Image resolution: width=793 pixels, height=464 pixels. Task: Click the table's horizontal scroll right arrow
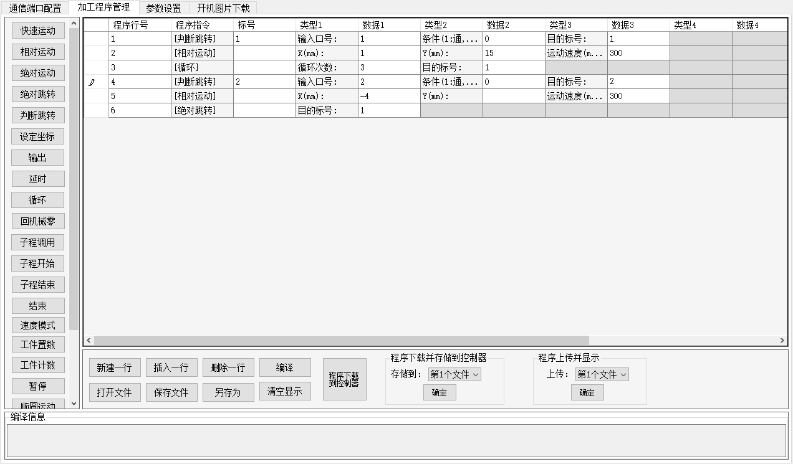click(x=782, y=341)
